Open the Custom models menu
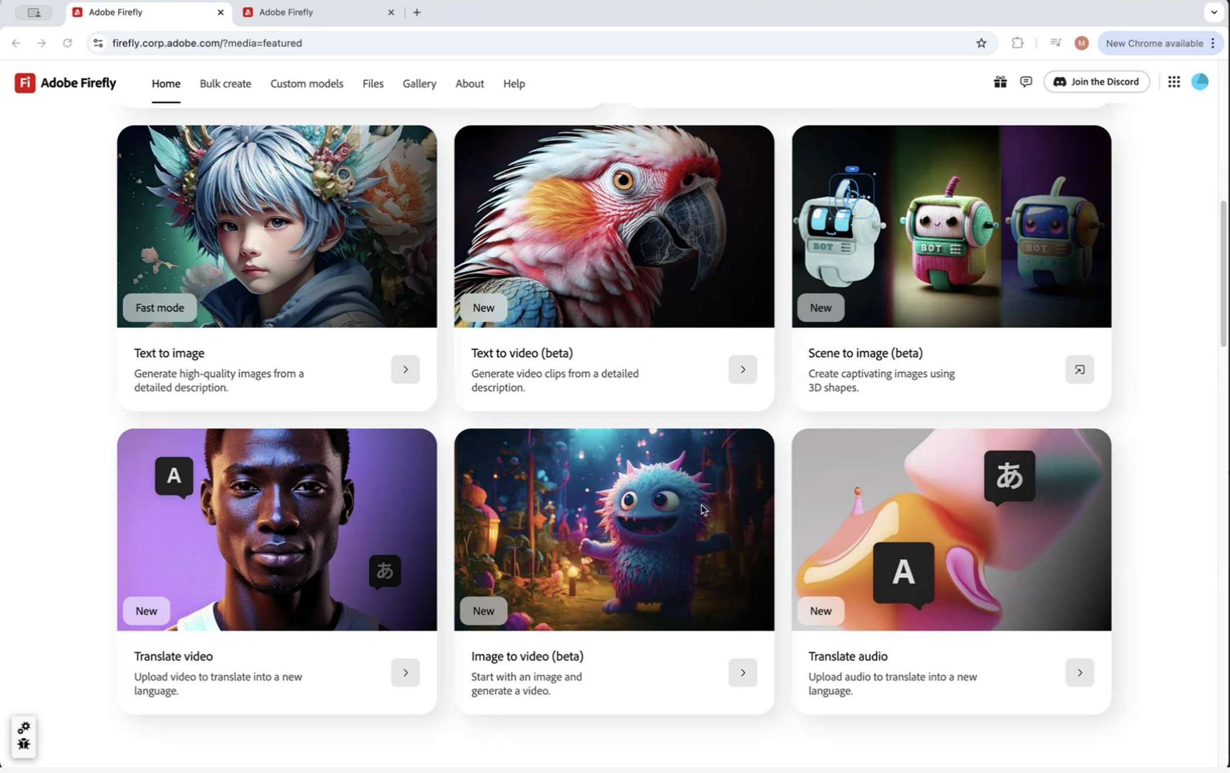 306,84
